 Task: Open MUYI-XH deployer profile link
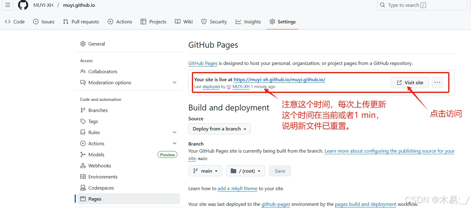coord(241,87)
